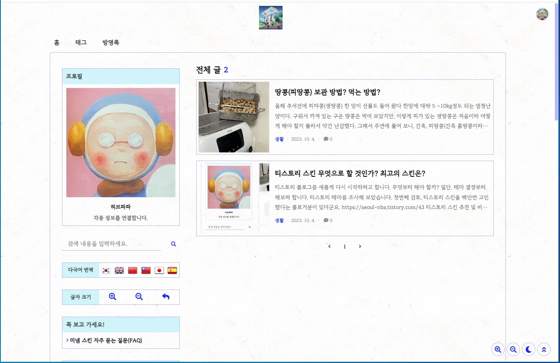Open post '티스토리 스킨 무엇으로 할 것인가?'
The width and height of the screenshot is (560, 363).
coord(350,174)
